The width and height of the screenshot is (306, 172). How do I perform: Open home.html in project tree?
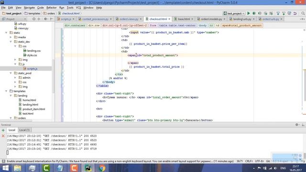29,100
